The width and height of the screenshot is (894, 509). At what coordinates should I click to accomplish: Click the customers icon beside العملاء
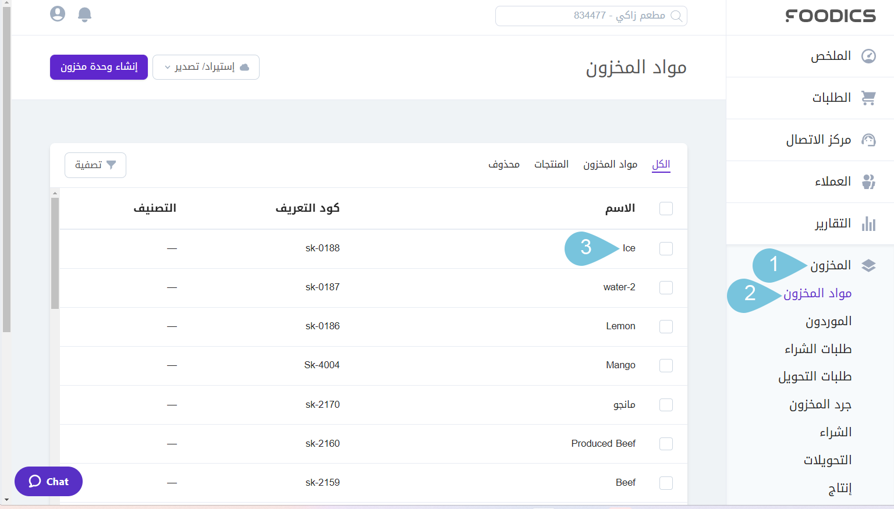tap(868, 181)
